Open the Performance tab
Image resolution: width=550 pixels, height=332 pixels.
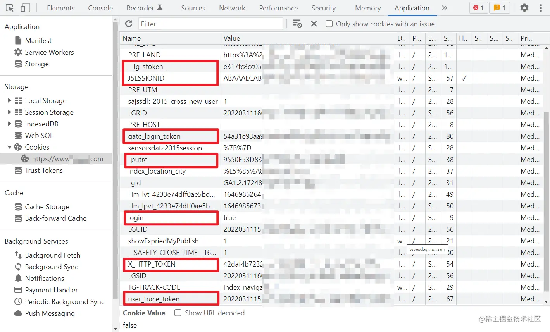(278, 8)
